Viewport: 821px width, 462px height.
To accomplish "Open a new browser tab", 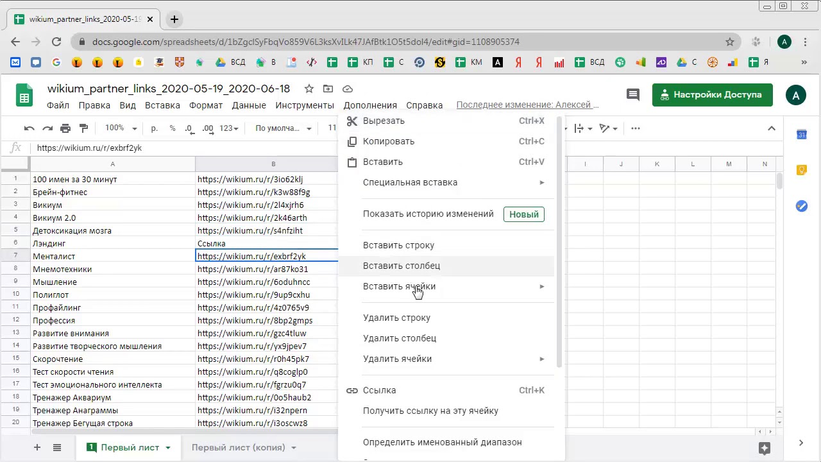I will 174,19.
